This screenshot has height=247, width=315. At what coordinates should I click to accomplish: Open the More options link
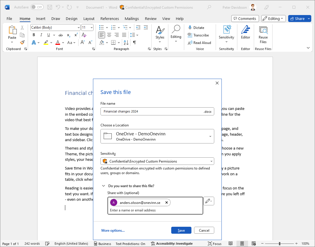113,231
